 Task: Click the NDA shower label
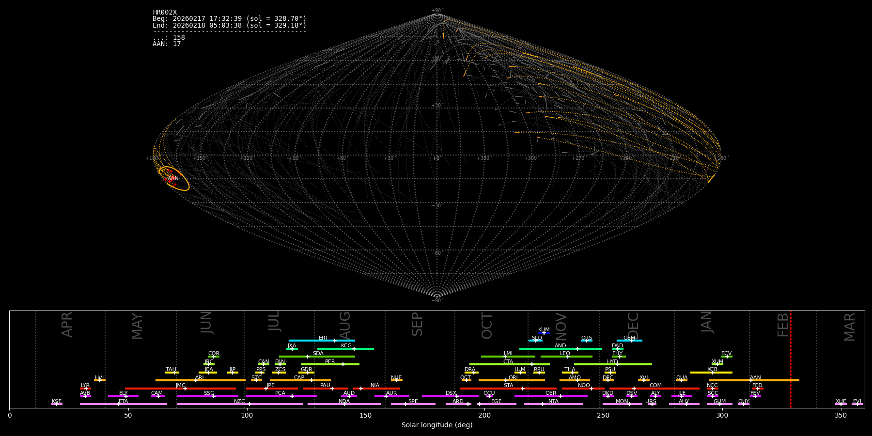(x=344, y=402)
